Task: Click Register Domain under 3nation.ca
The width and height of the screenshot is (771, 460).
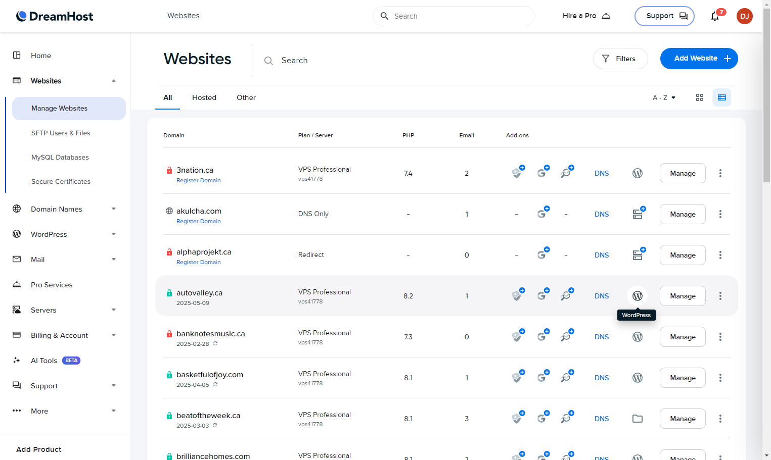Action: click(199, 181)
